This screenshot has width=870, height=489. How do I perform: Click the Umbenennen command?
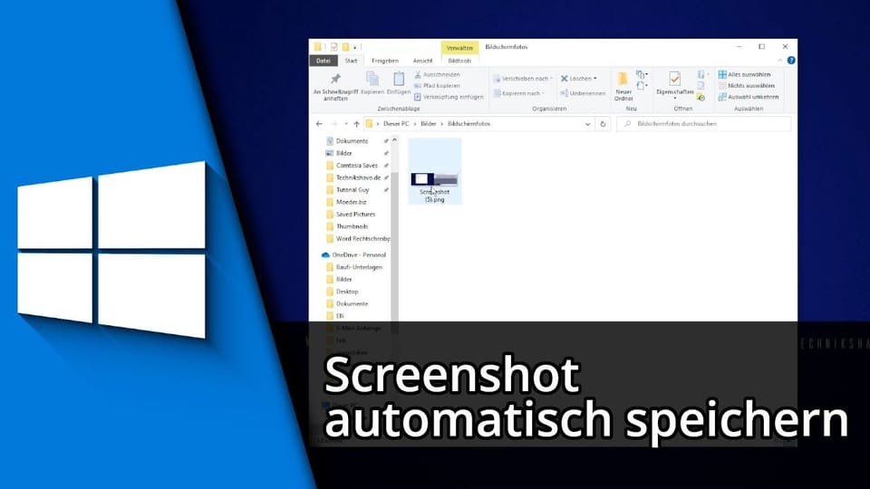[x=583, y=93]
